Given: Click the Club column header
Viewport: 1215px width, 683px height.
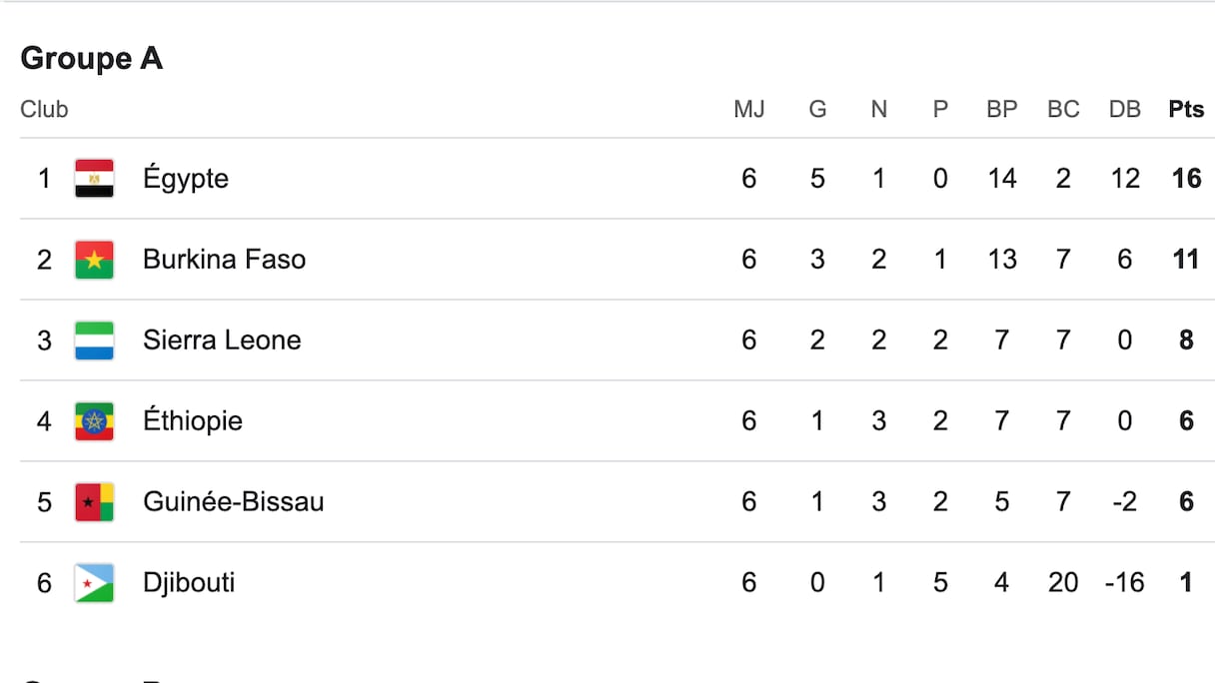Looking at the screenshot, I should pyautogui.click(x=44, y=110).
